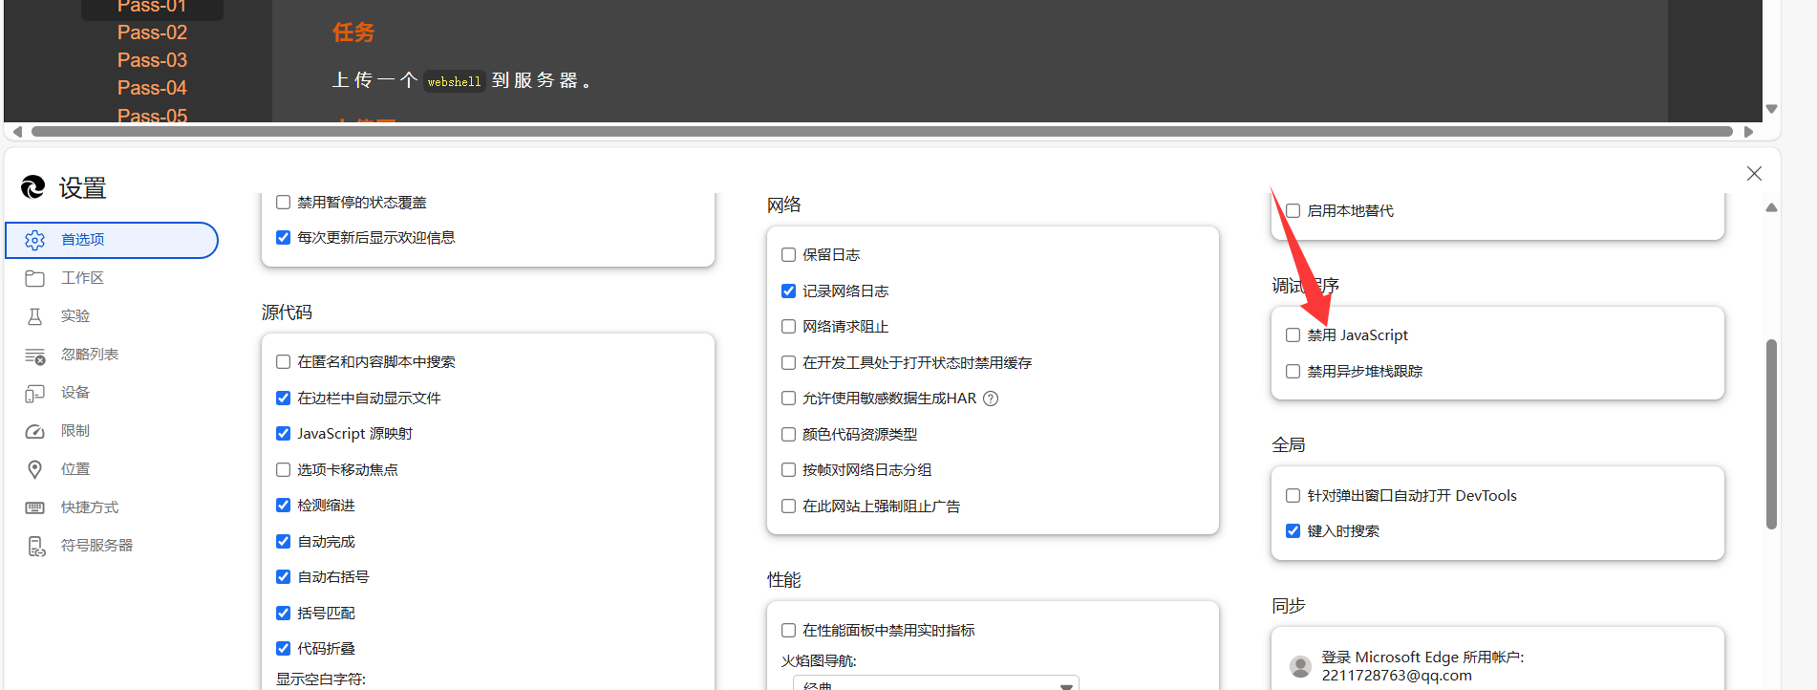Viewport: 1817px width, 690px height.
Task: Uncheck 每次更新后显示欢迎信息
Action: tap(283, 238)
